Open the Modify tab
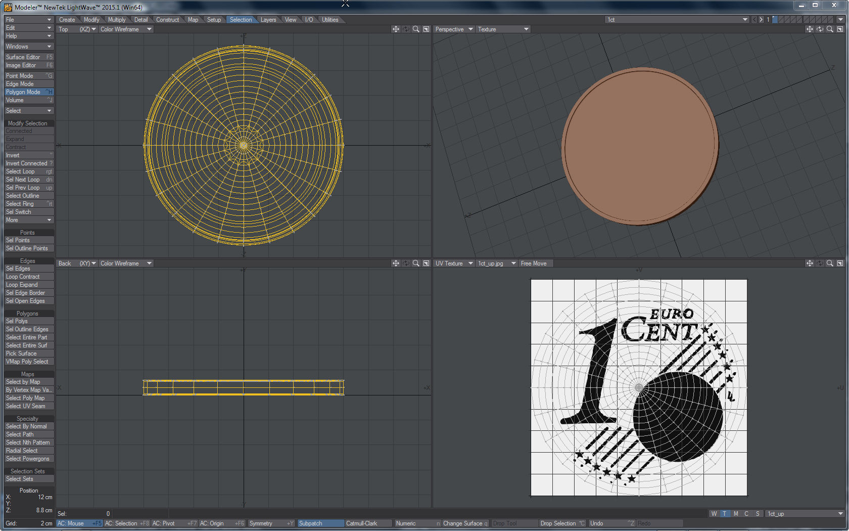 (91, 20)
